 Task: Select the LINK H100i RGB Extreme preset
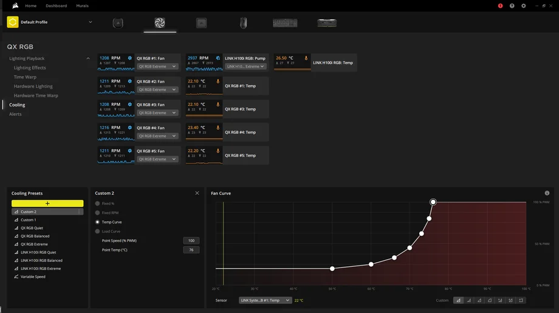tap(41, 269)
